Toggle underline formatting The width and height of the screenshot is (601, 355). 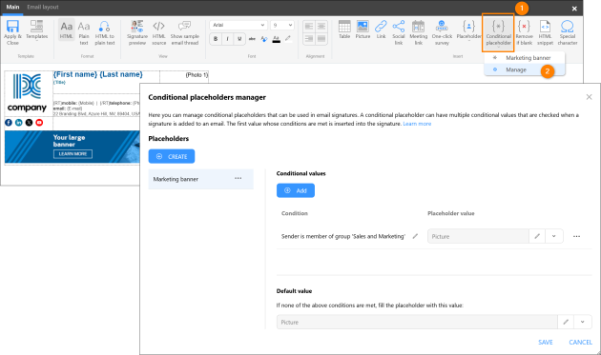pyautogui.click(x=239, y=39)
